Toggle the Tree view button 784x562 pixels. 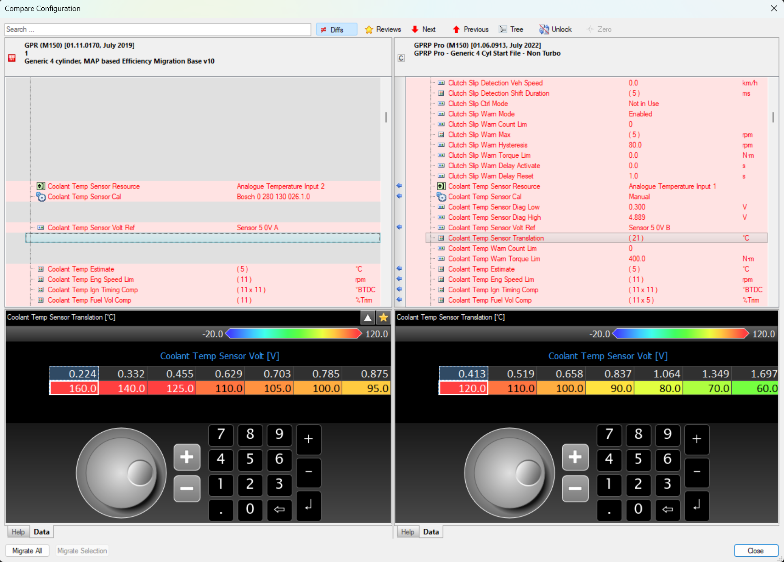click(x=511, y=30)
